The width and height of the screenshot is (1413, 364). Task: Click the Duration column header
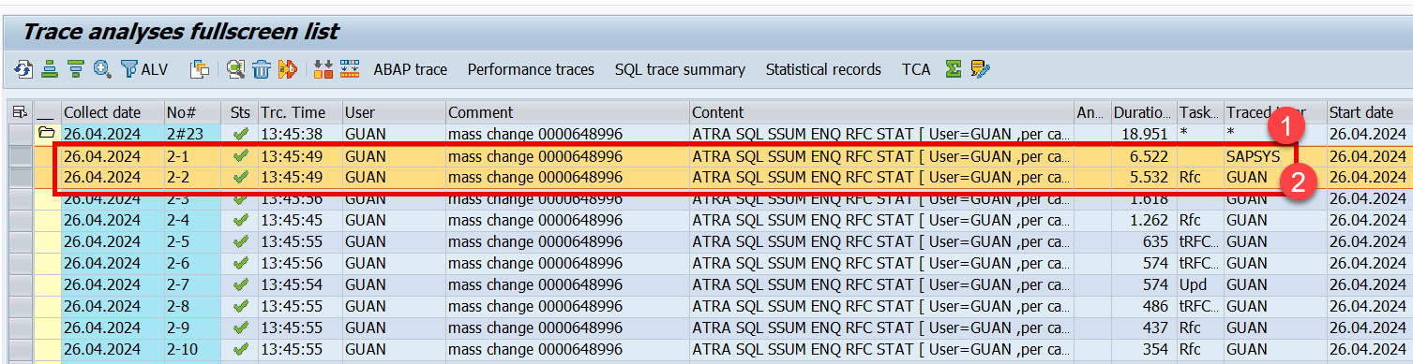coord(1142,112)
